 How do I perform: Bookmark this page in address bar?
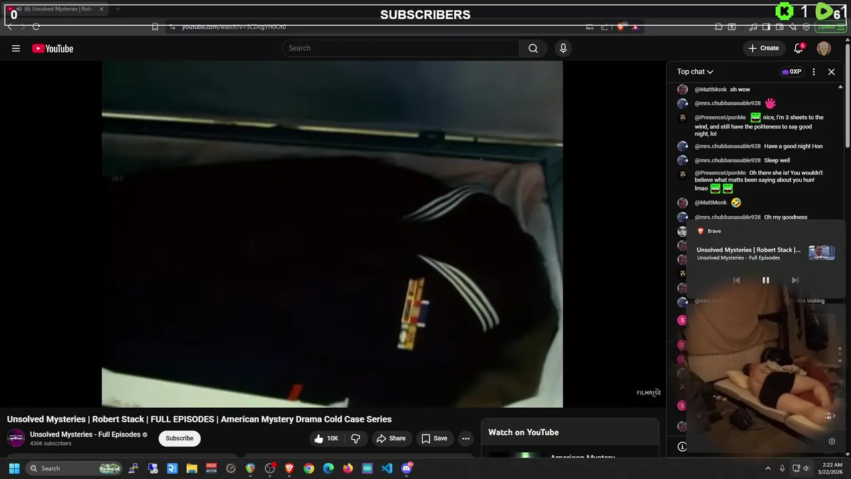coord(155,27)
